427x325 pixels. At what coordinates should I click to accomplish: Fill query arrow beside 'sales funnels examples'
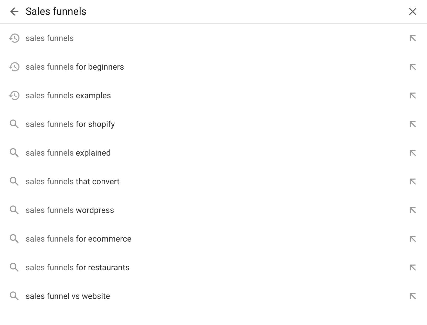coord(412,96)
